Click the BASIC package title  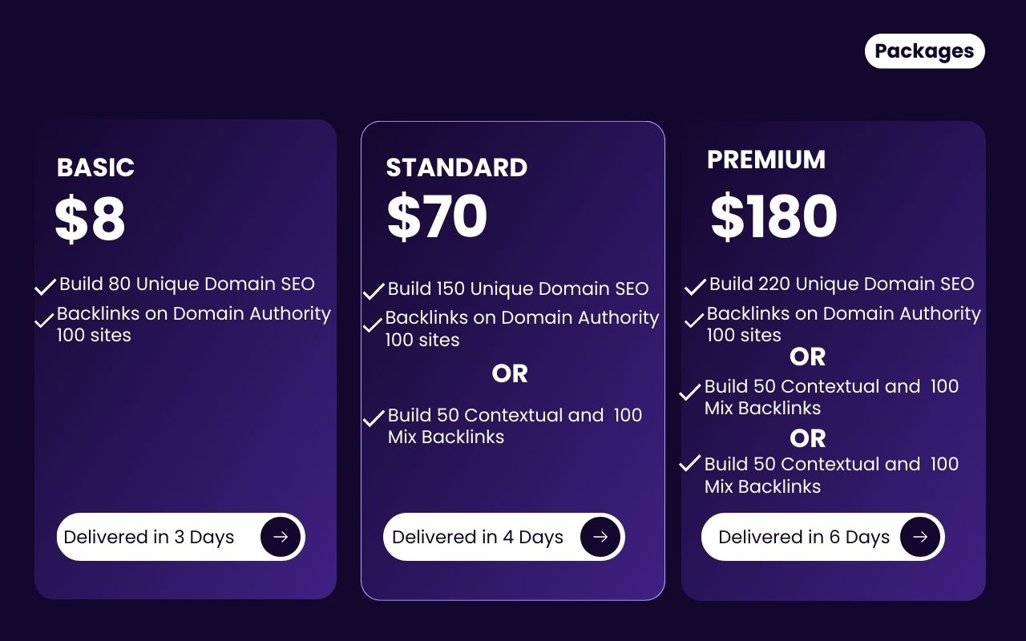(95, 167)
